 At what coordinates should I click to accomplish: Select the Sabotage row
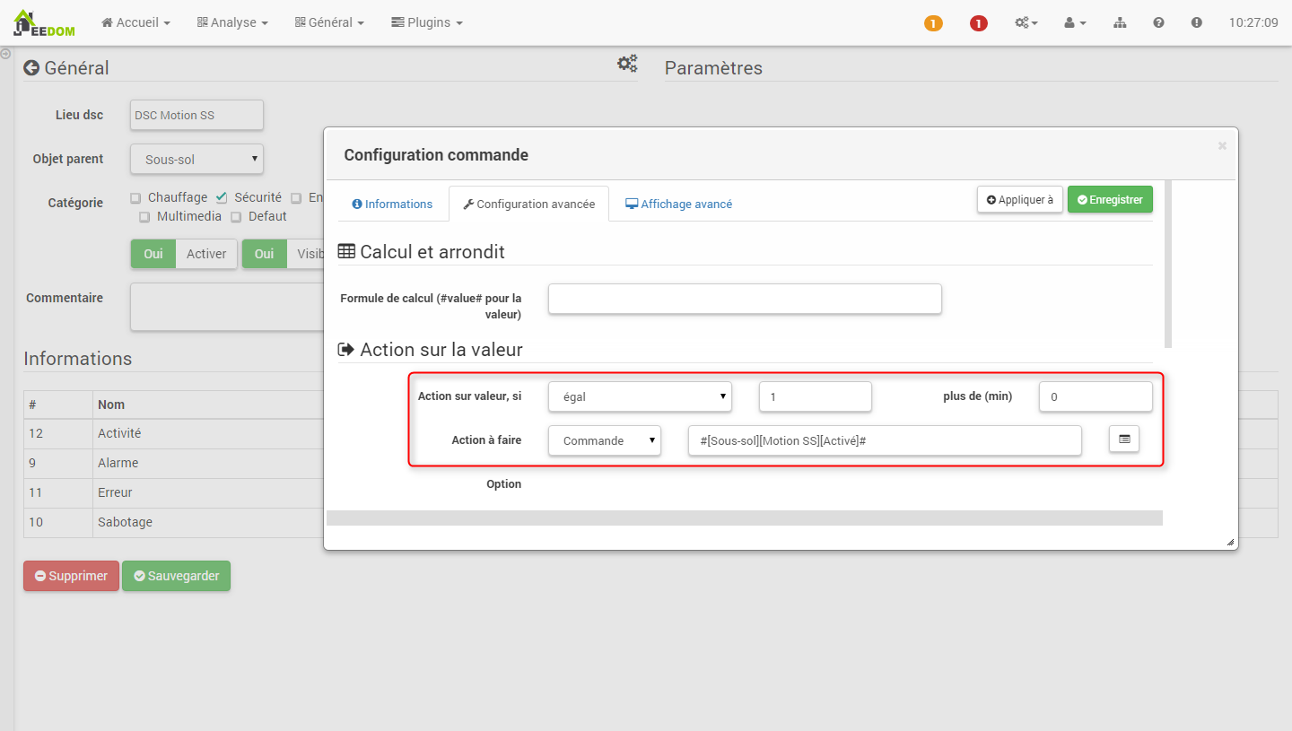pos(173,522)
